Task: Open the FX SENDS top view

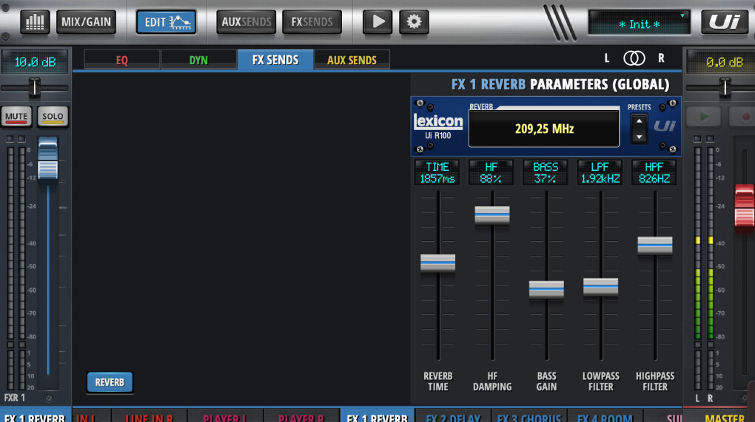Action: [312, 22]
